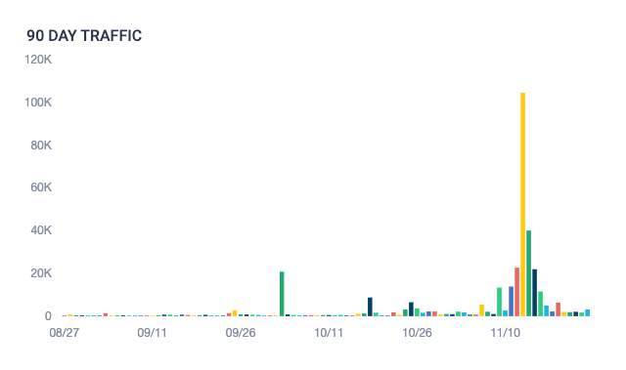Image resolution: width=626 pixels, height=370 pixels.
Task: Click the 60K y-axis label
Action: tap(41, 187)
